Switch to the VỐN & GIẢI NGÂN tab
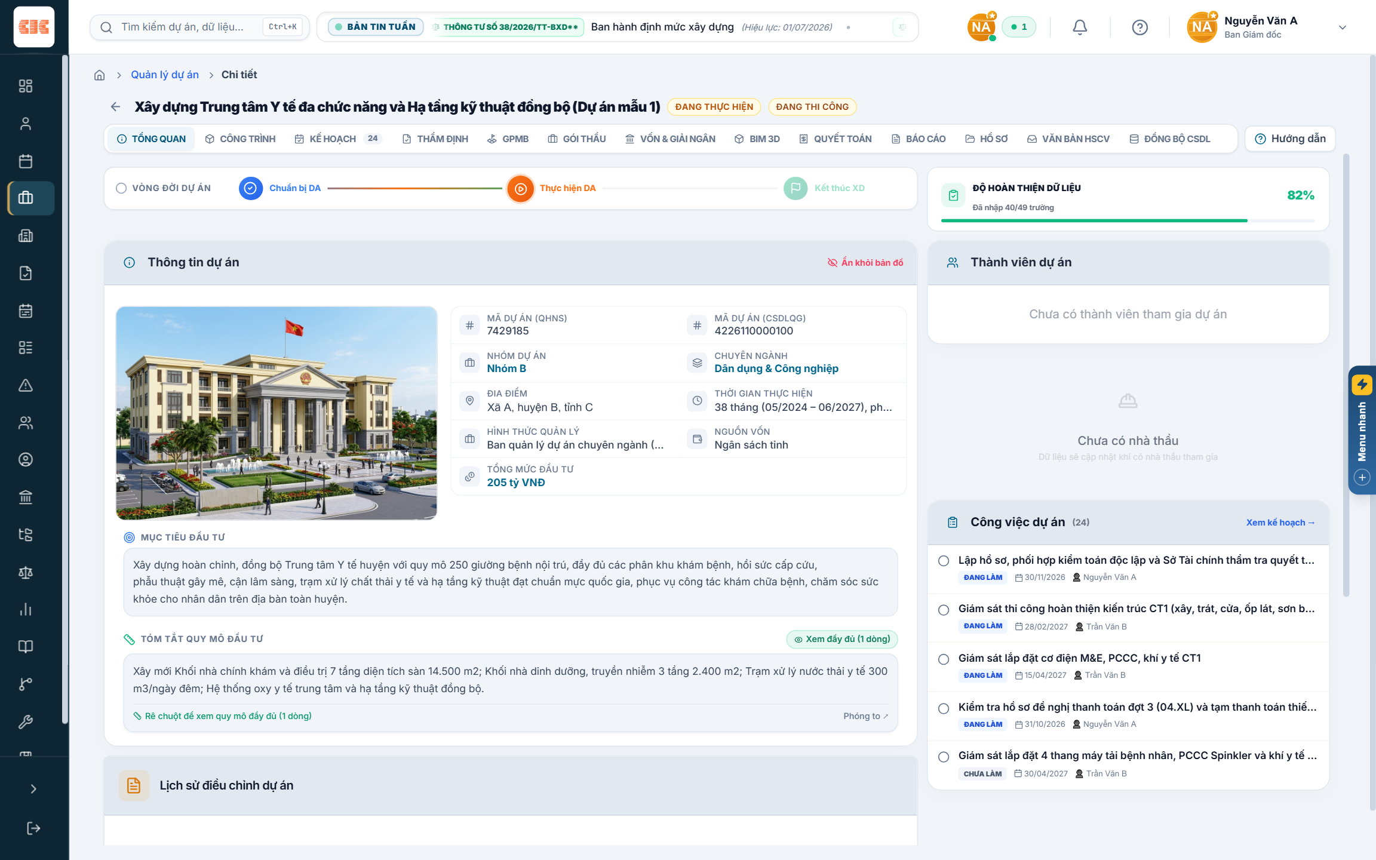 [670, 139]
